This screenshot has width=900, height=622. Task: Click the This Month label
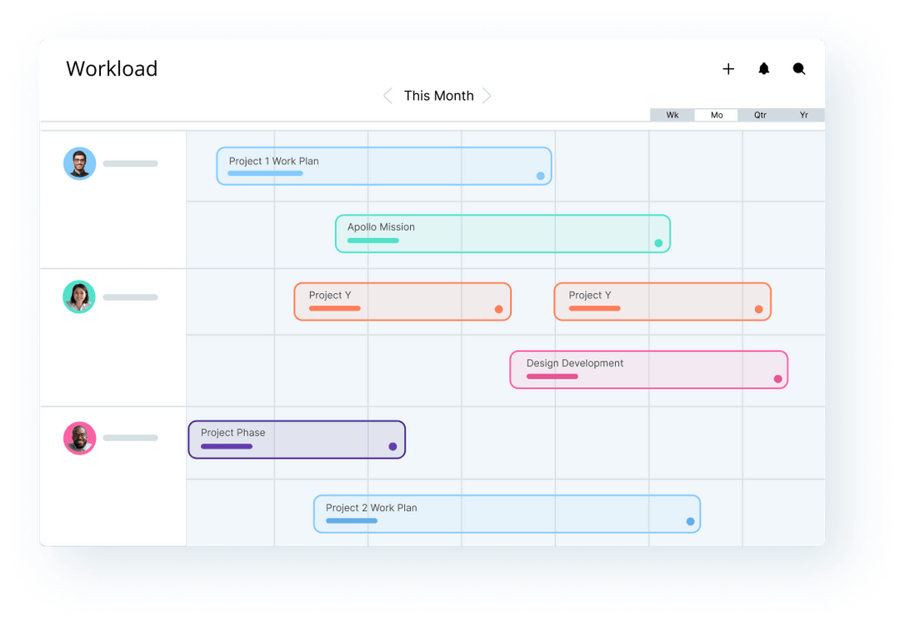[x=438, y=96]
